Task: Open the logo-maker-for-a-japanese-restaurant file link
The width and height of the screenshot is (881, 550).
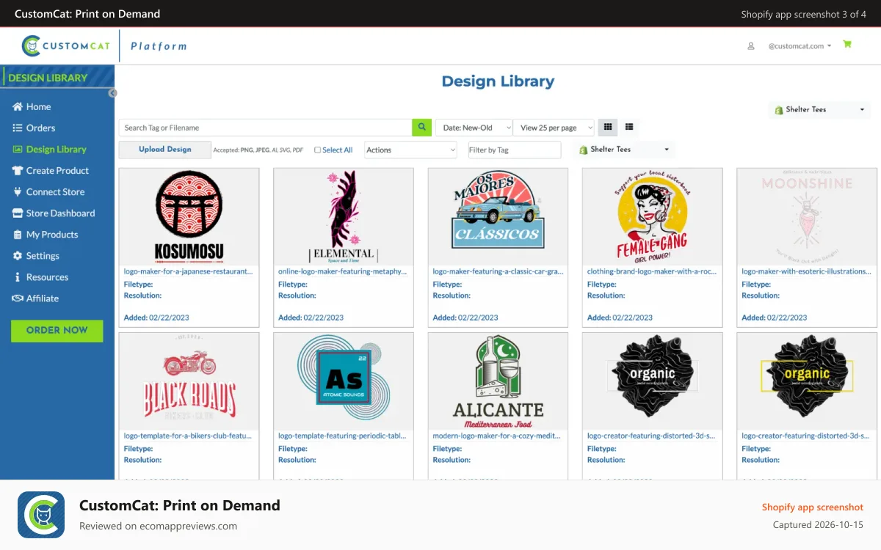Action: click(x=189, y=271)
